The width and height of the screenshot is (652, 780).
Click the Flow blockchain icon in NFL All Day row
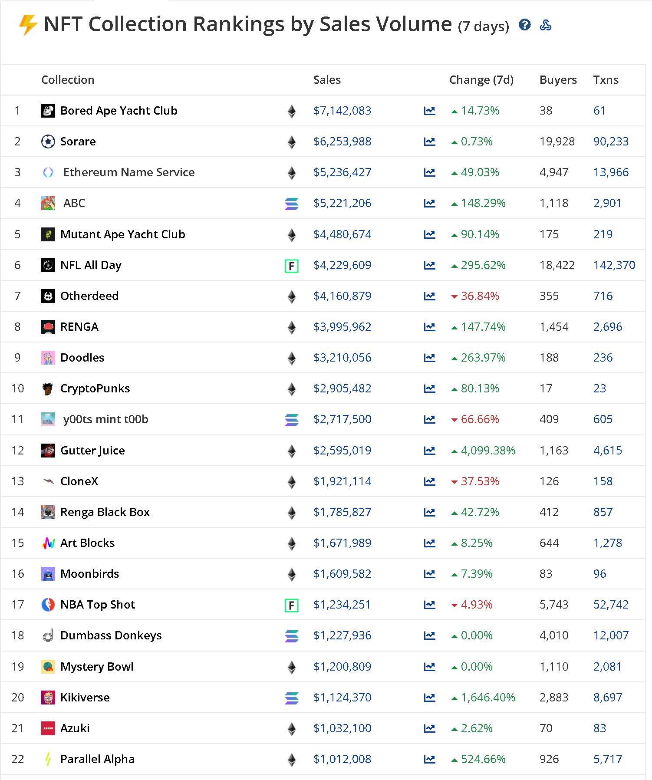coord(291,266)
